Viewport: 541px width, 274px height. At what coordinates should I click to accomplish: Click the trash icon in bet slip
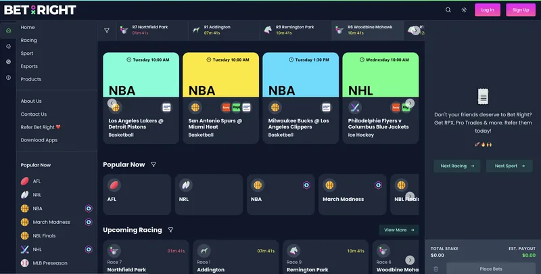[x=436, y=269]
